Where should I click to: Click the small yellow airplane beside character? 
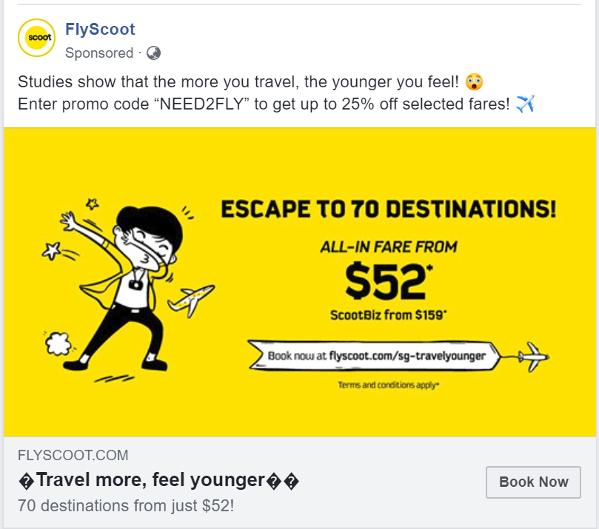(191, 301)
